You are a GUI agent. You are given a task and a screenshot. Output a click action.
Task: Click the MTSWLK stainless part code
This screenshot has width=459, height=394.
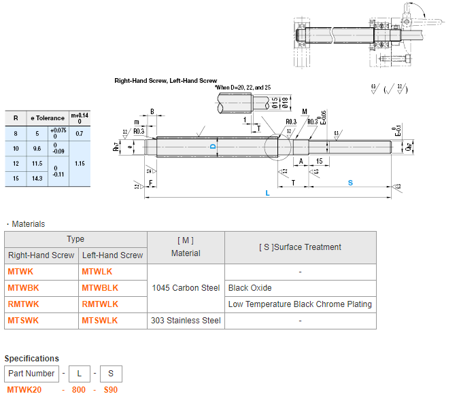(x=99, y=321)
